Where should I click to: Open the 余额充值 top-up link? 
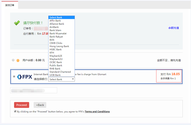173,28
